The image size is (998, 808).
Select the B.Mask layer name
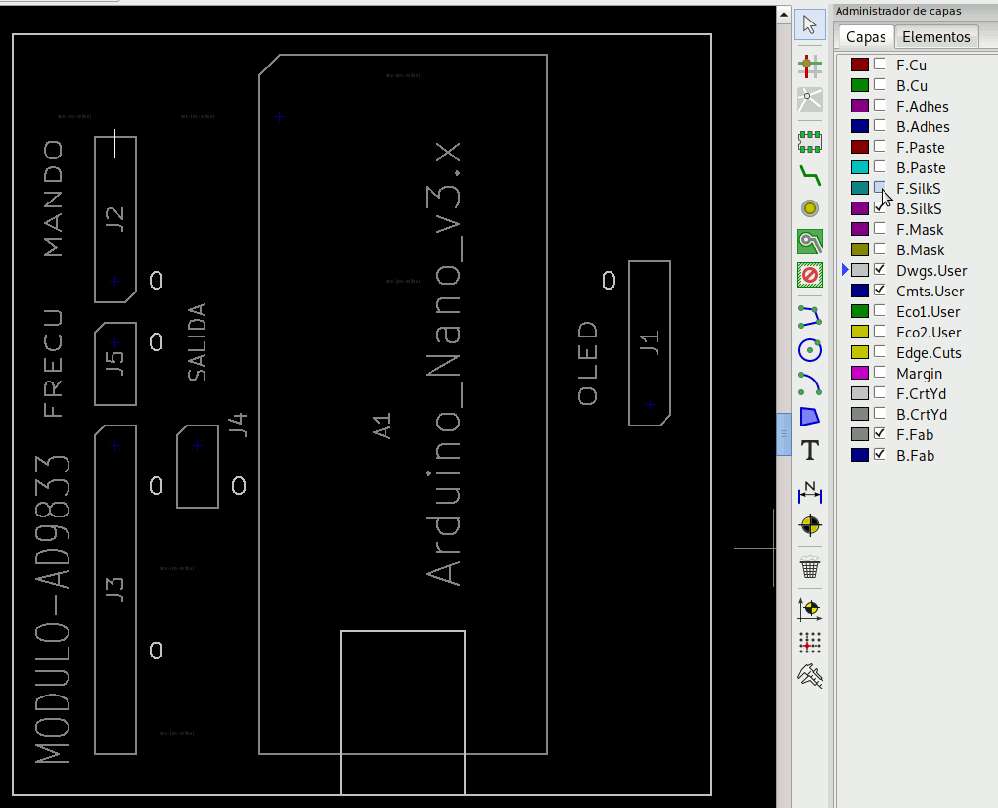[x=921, y=250]
